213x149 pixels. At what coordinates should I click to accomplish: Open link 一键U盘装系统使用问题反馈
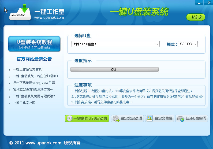[x=34, y=96]
